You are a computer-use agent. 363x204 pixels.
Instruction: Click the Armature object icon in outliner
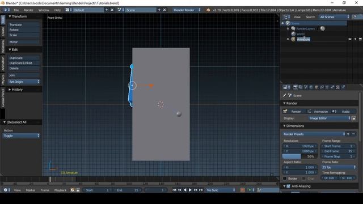pos(293,39)
